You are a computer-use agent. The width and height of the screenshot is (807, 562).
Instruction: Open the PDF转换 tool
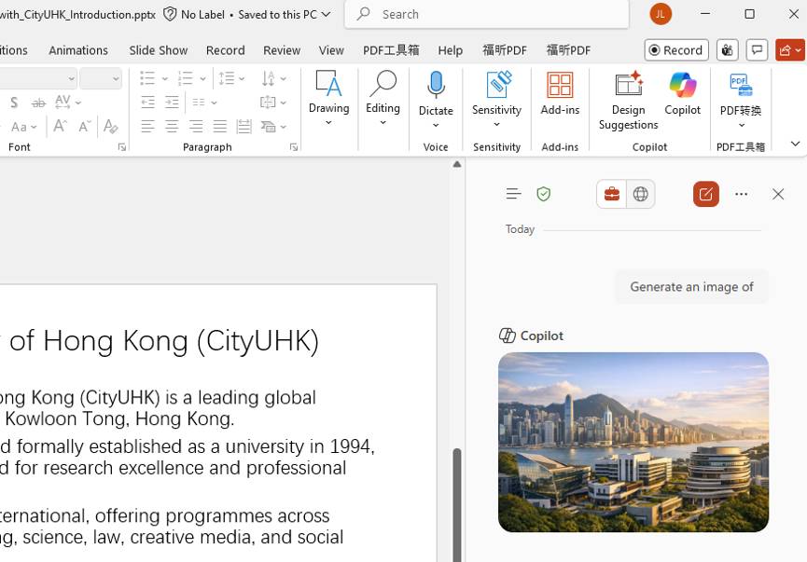pos(741,99)
